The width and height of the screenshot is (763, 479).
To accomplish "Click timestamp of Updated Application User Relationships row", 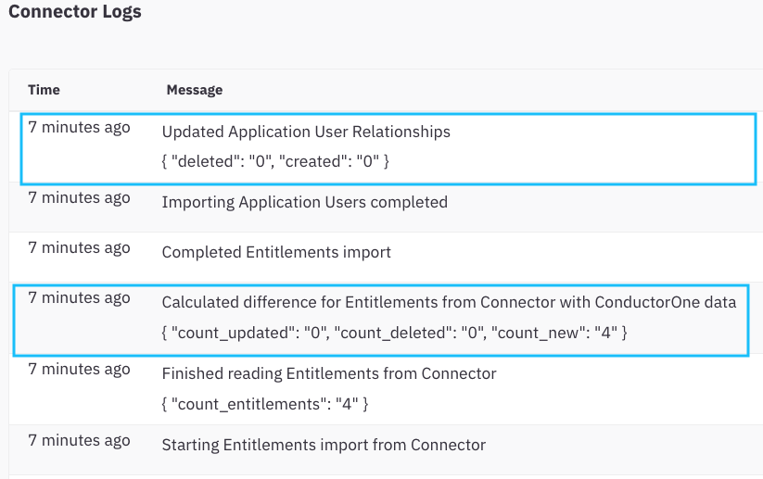I will point(79,128).
